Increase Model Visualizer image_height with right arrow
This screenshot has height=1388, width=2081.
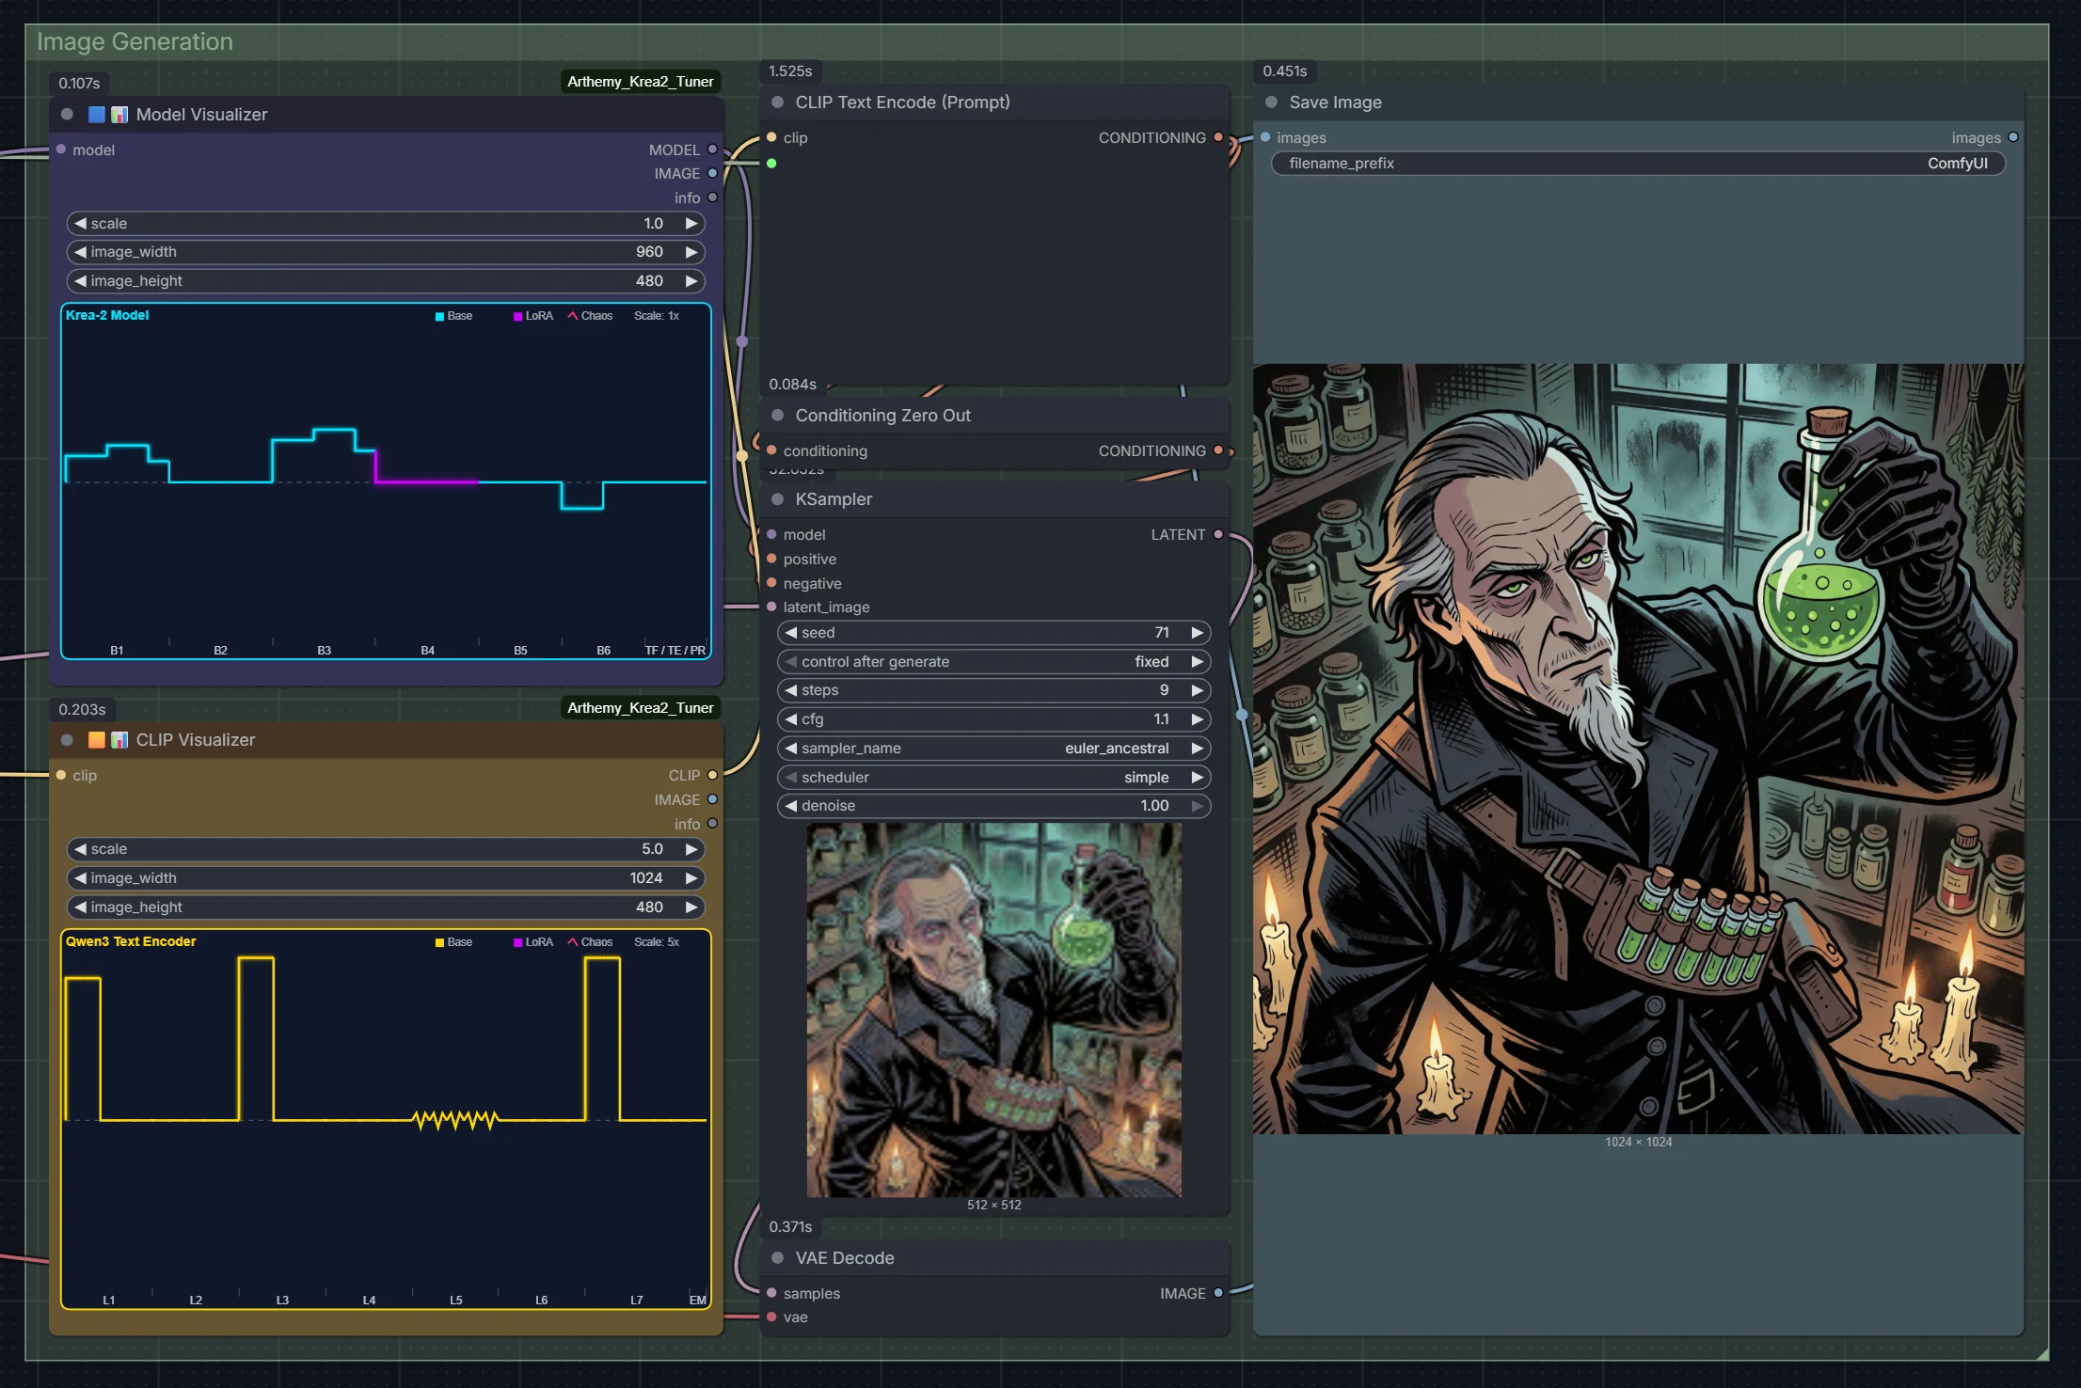(691, 281)
